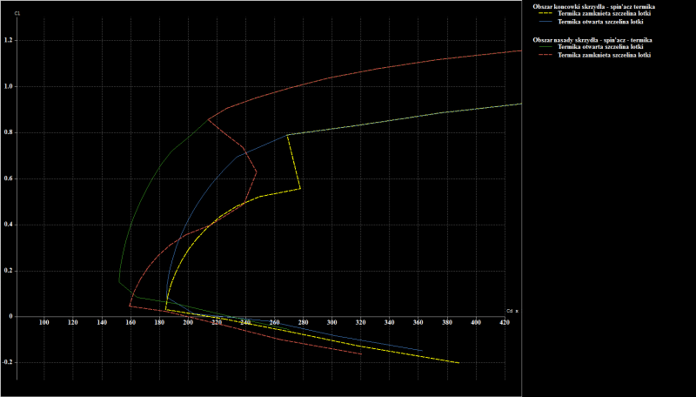Click the yellow dashed legend line sample
Image resolution: width=696 pixels, height=397 pixels.
[x=544, y=14]
